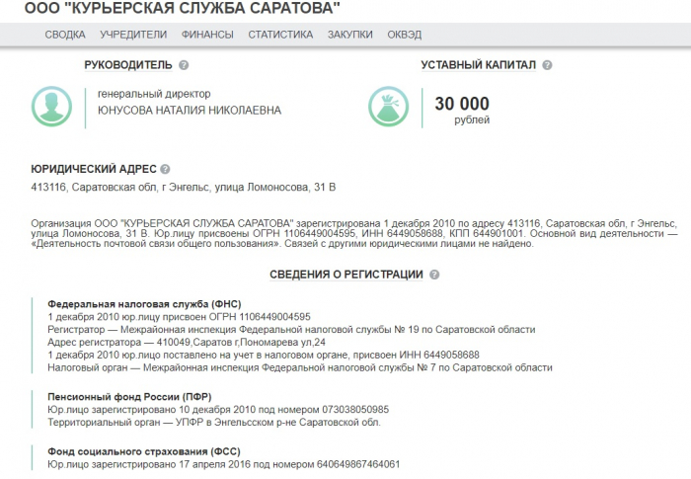Open the ЗАКУПКИ tab
This screenshot has width=691, height=479.
pyautogui.click(x=349, y=35)
